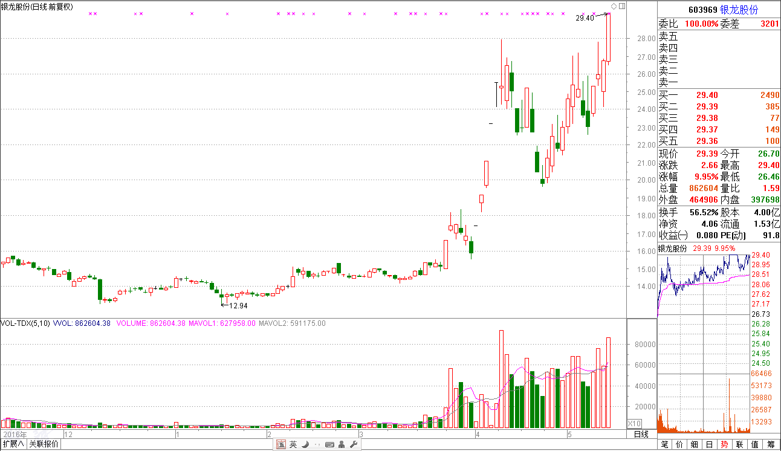
Task: Open the 关联报价 tab
Action: 44,444
